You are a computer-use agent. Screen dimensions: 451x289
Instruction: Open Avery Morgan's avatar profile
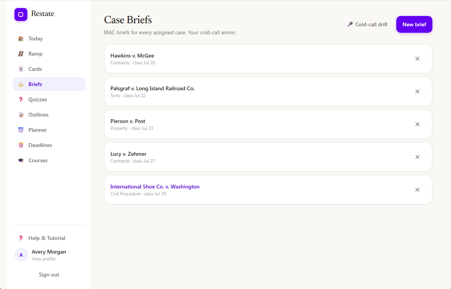[x=21, y=255]
